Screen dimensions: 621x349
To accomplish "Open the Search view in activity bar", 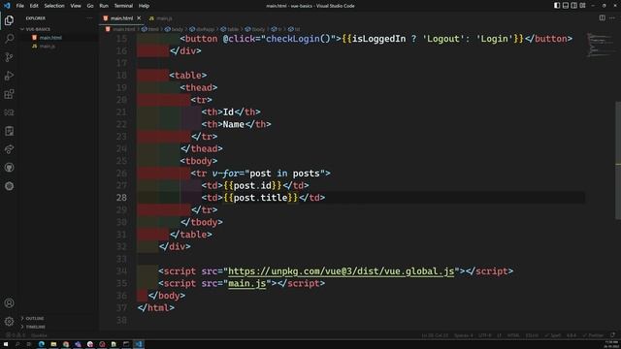I will point(9,39).
